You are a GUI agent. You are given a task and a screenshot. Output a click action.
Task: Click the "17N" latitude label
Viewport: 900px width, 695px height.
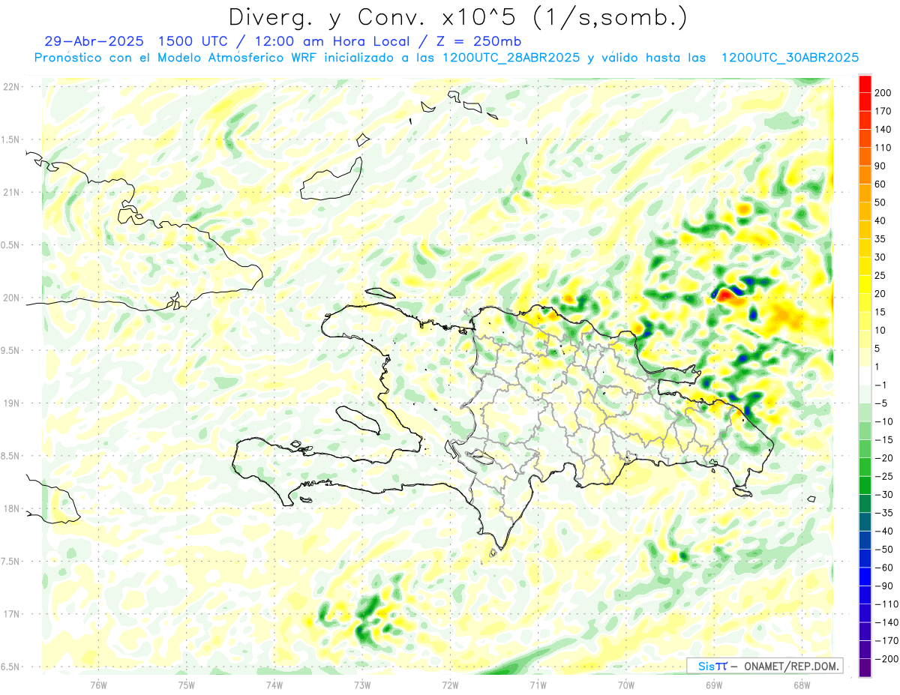[x=10, y=614]
